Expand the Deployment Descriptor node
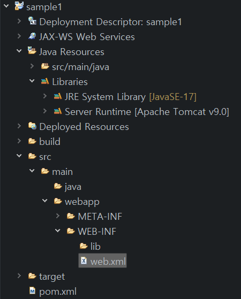 (x=19, y=21)
